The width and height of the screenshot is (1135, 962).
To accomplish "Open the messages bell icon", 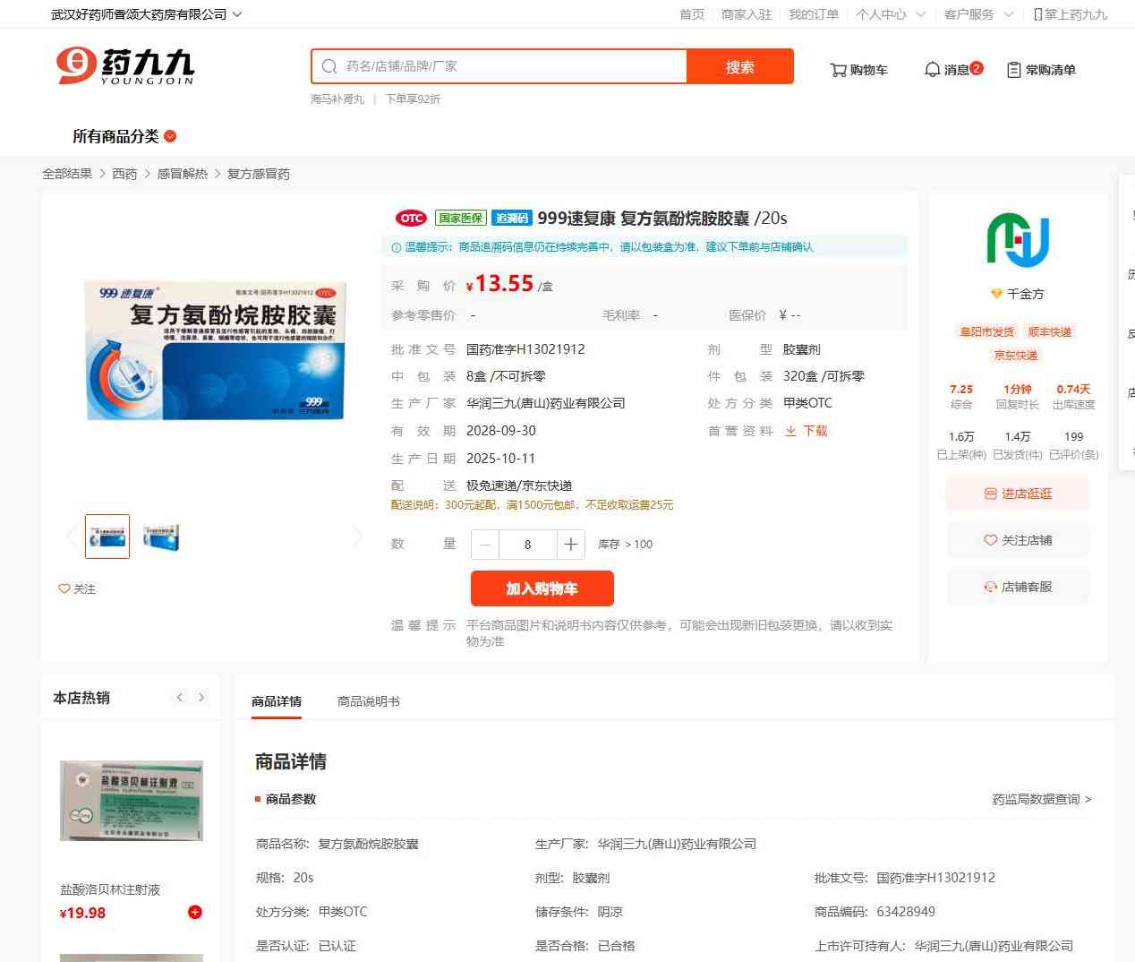I will [x=932, y=70].
